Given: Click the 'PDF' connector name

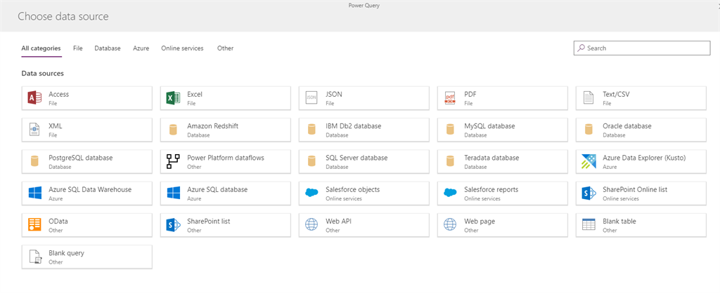Looking at the screenshot, I should point(470,95).
